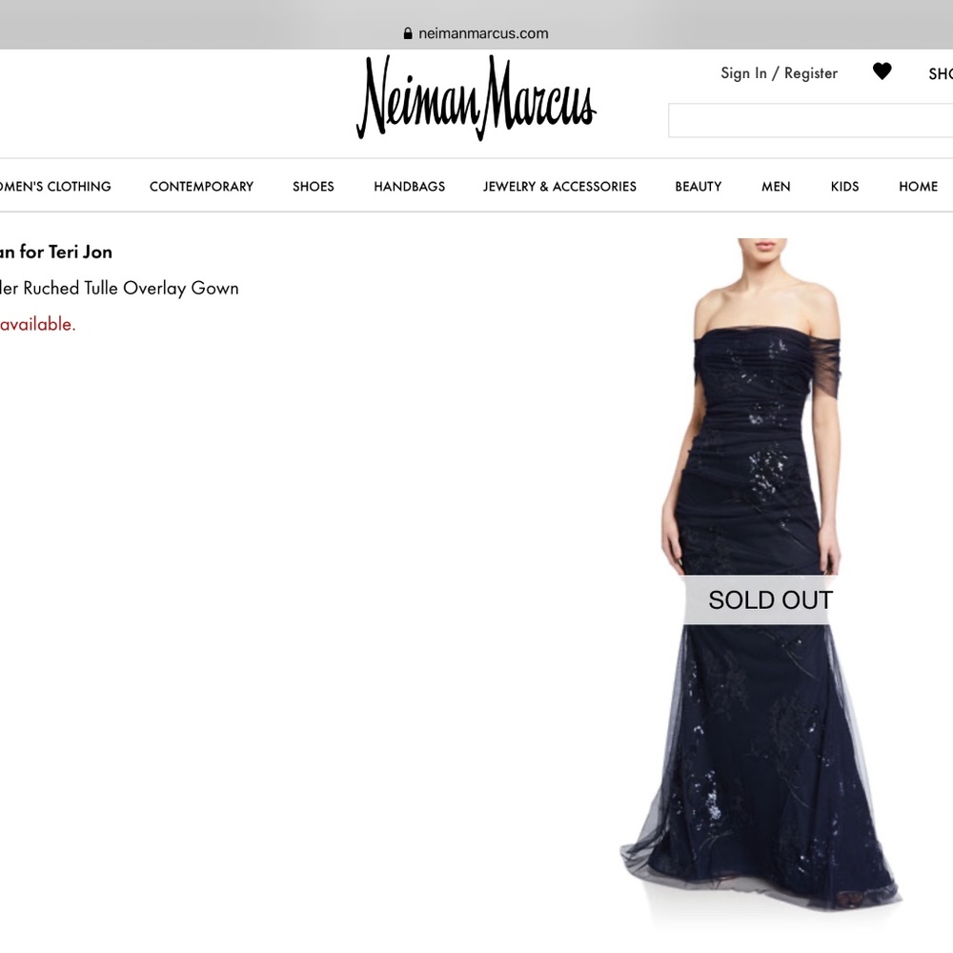Click the Neiman Marcus logo
The image size is (953, 953).
[476, 97]
